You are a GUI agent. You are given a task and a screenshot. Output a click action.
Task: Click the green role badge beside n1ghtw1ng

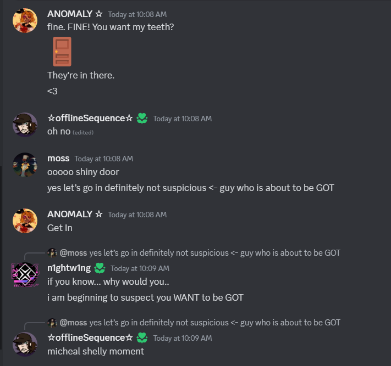click(100, 268)
